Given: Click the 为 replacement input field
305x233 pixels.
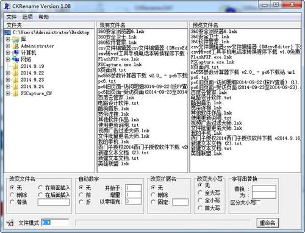Looking at the screenshot, I should tap(264, 195).
